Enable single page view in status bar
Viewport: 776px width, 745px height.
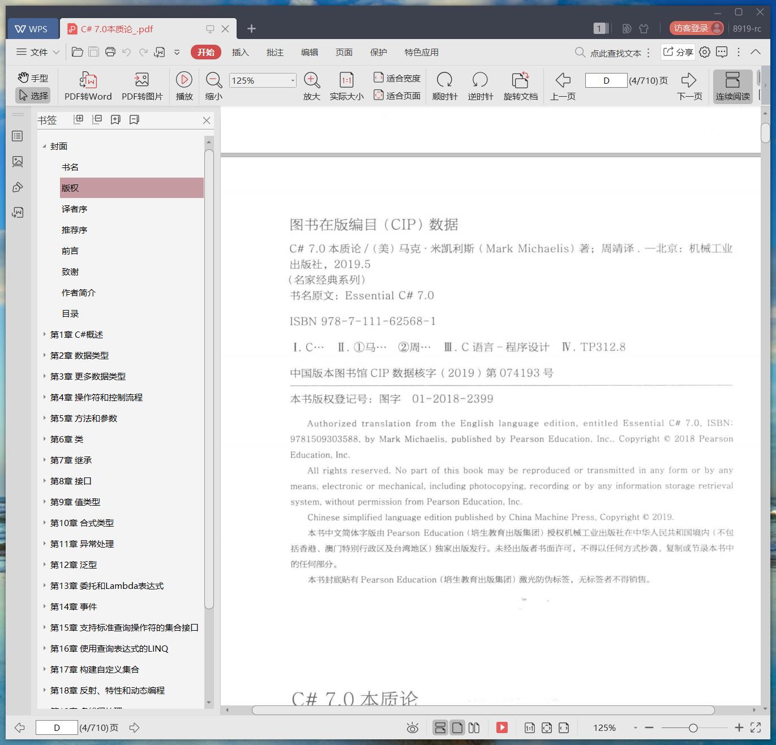(457, 728)
